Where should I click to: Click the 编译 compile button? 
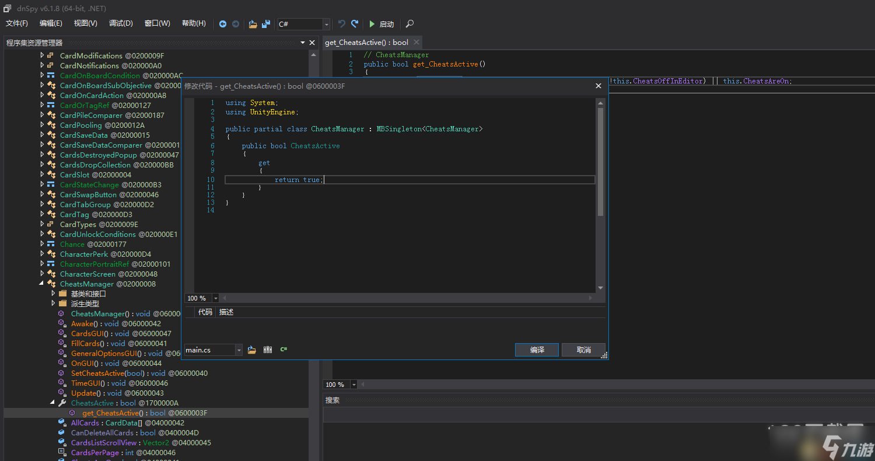(537, 350)
